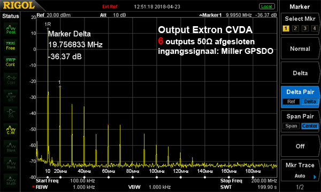This screenshot has width=321, height=192.
Task: Choose Ref in Delta Pair
Action: (291, 101)
